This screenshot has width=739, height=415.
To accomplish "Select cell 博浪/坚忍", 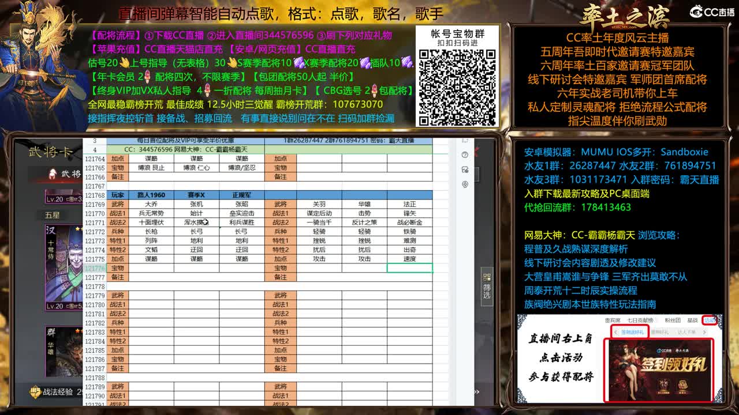I will [x=241, y=168].
